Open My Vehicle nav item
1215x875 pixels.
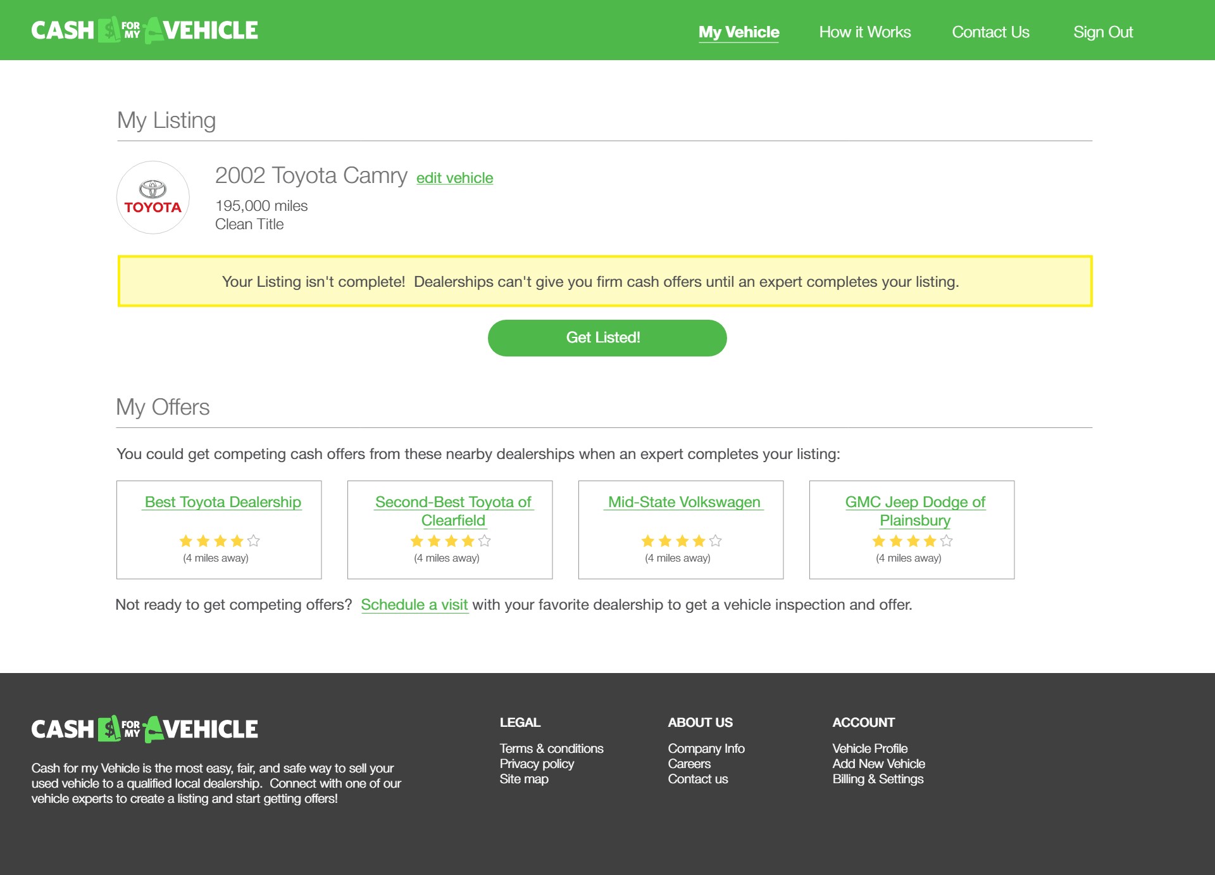tap(738, 32)
